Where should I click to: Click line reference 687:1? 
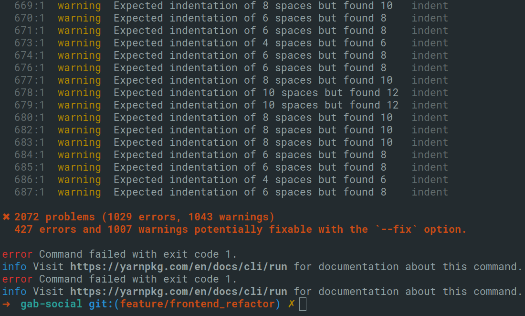(30, 192)
